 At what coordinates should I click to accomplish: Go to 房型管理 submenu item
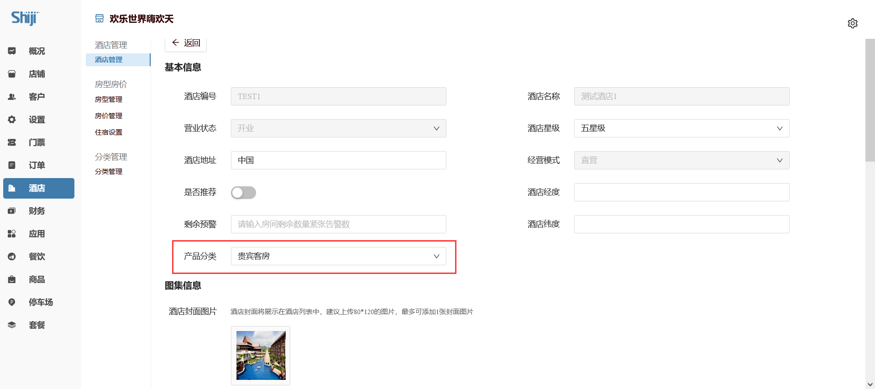point(109,100)
